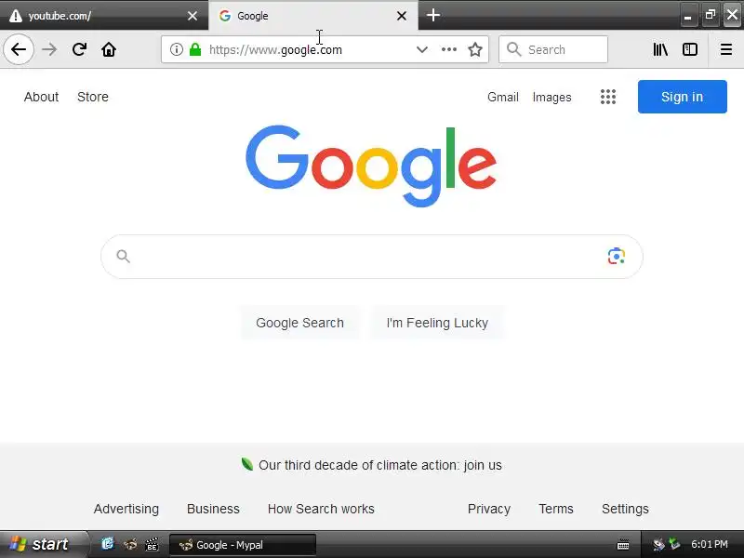Search by image with the camera icon
The height and width of the screenshot is (558, 744).
tap(617, 257)
